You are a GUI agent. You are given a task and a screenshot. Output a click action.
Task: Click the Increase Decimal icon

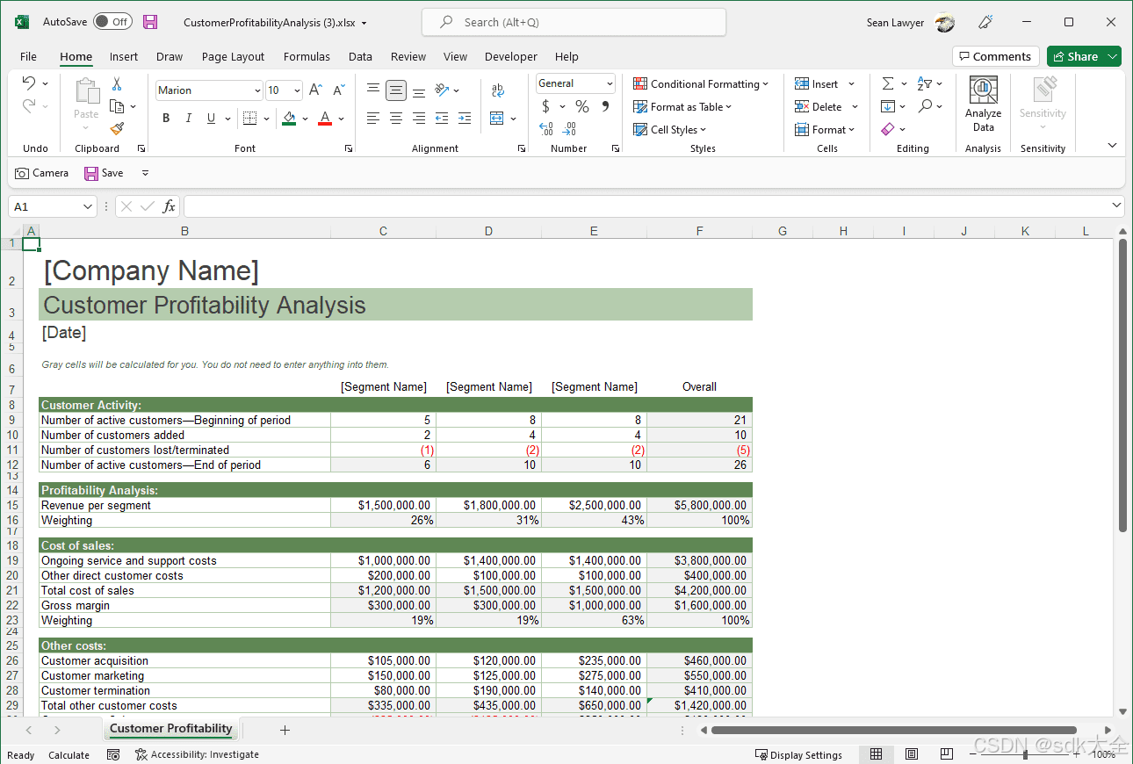[x=545, y=128]
